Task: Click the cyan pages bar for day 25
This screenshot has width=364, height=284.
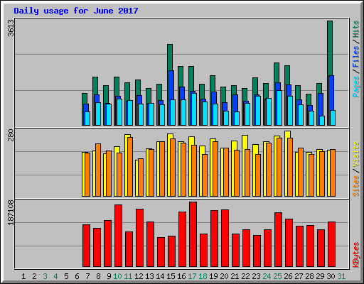Action: point(279,108)
